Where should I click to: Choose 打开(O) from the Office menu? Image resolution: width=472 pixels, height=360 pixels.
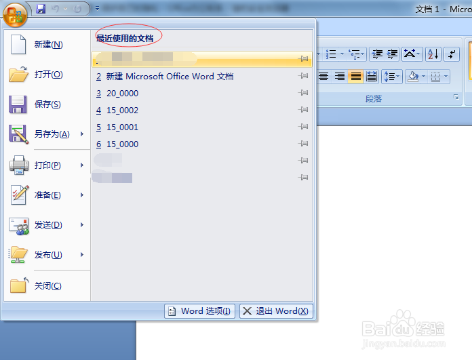pos(47,75)
